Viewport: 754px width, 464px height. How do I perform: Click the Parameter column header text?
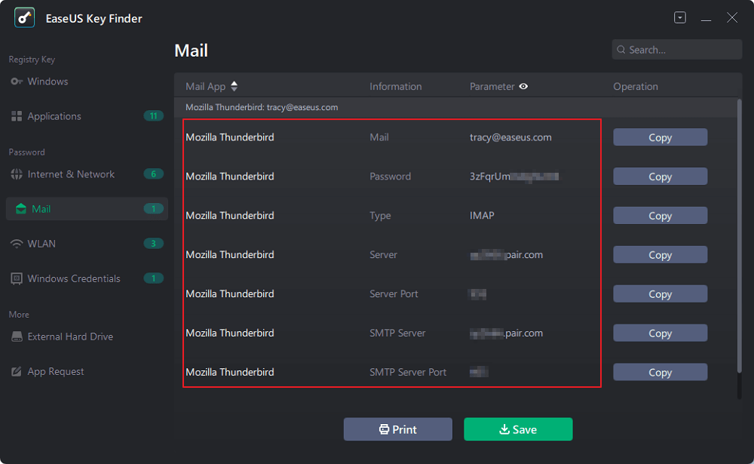(x=492, y=87)
